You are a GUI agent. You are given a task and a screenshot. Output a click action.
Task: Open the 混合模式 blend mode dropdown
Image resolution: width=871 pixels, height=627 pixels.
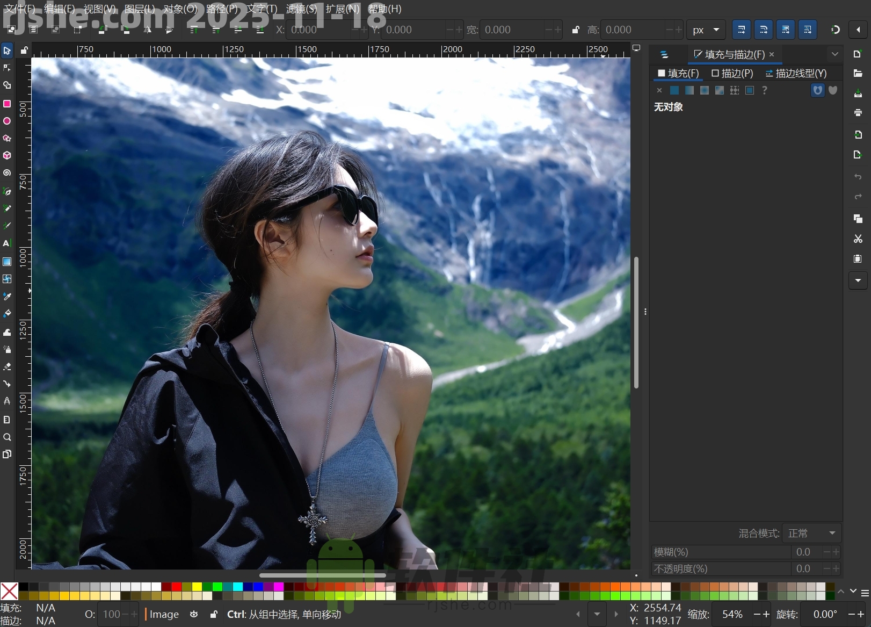coord(811,533)
